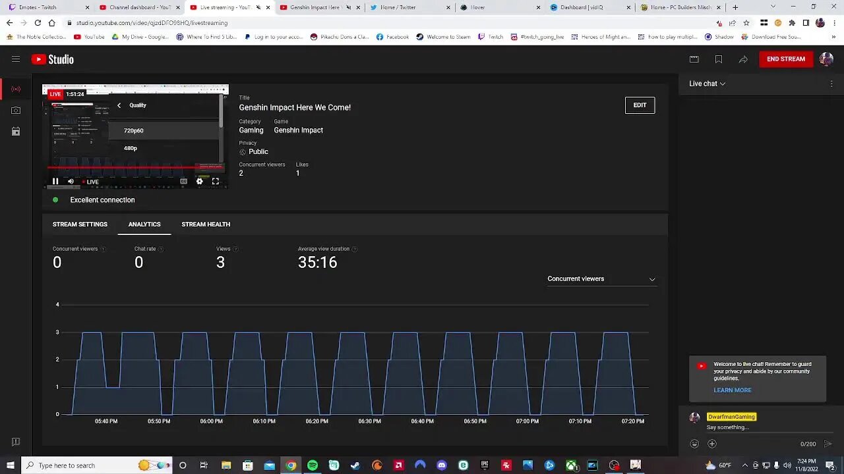Screen dimensions: 844x474
Task: Click the Windows taskbar search box
Action: [97, 465]
